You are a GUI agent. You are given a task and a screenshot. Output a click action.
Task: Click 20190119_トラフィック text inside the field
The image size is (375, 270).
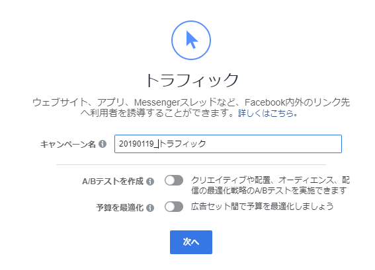(x=163, y=144)
